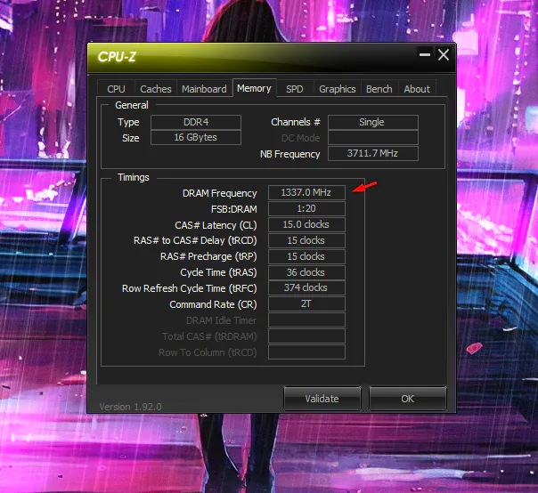Click the CAS# Latency (CL) label
The image size is (538, 493).
coord(216,225)
